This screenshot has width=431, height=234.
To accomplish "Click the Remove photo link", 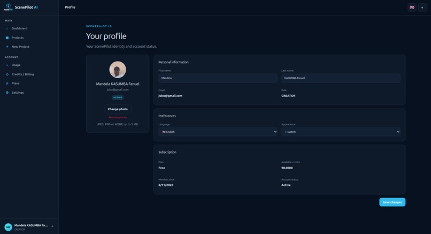I will [x=118, y=118].
